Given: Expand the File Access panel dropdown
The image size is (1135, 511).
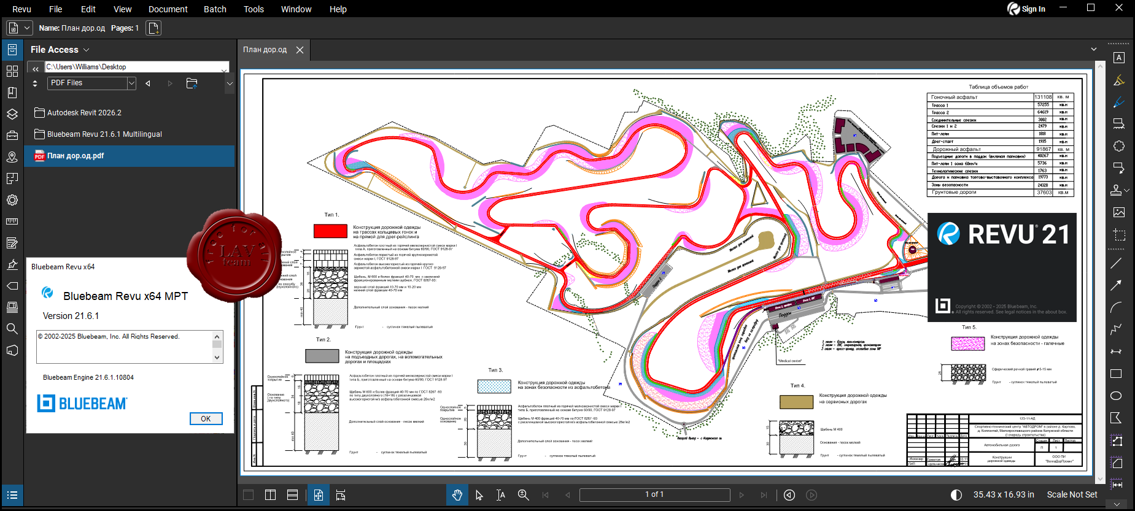Looking at the screenshot, I should pos(87,50).
